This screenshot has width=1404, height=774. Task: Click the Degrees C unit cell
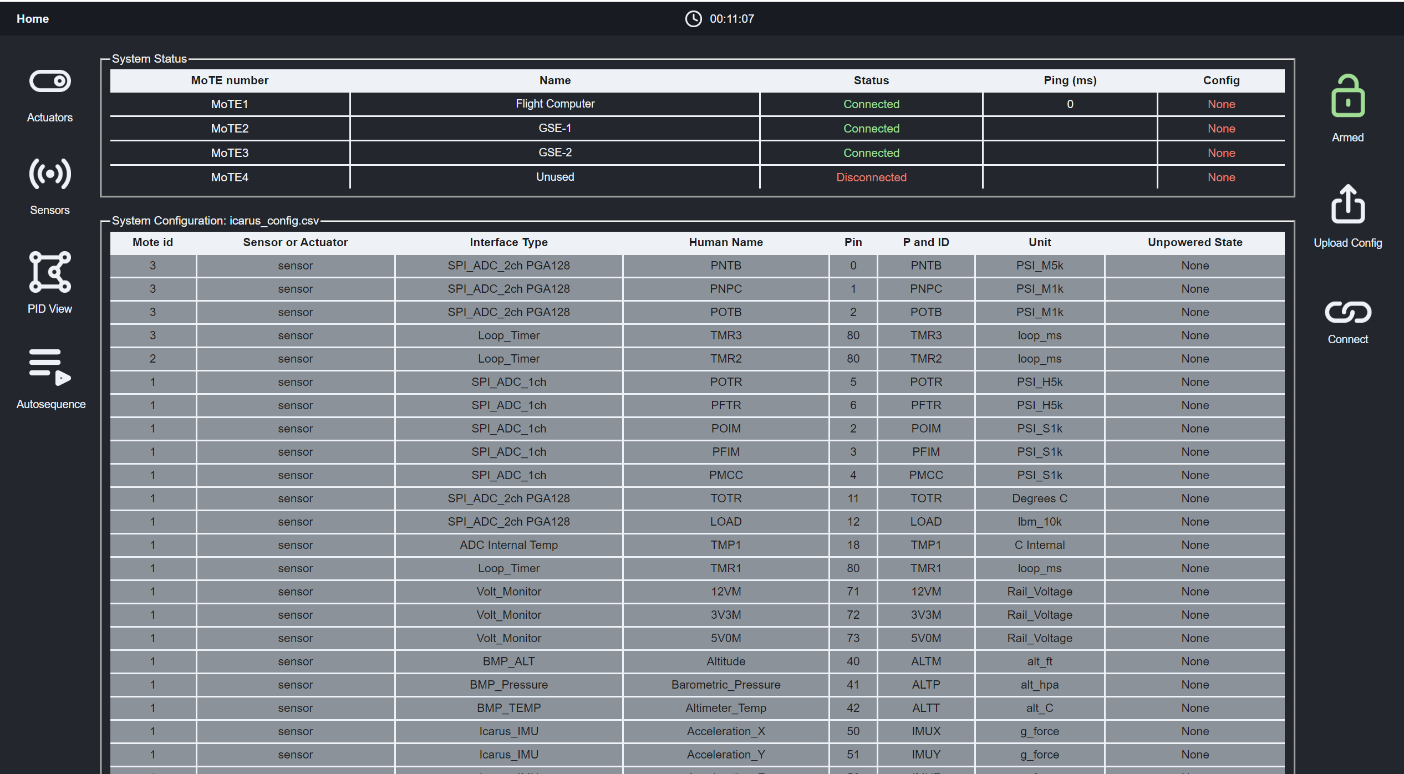coord(1040,498)
